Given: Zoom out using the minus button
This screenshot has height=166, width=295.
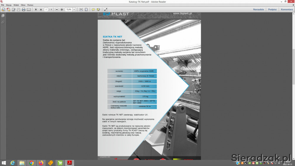Looking at the screenshot, I should [x=57, y=9].
